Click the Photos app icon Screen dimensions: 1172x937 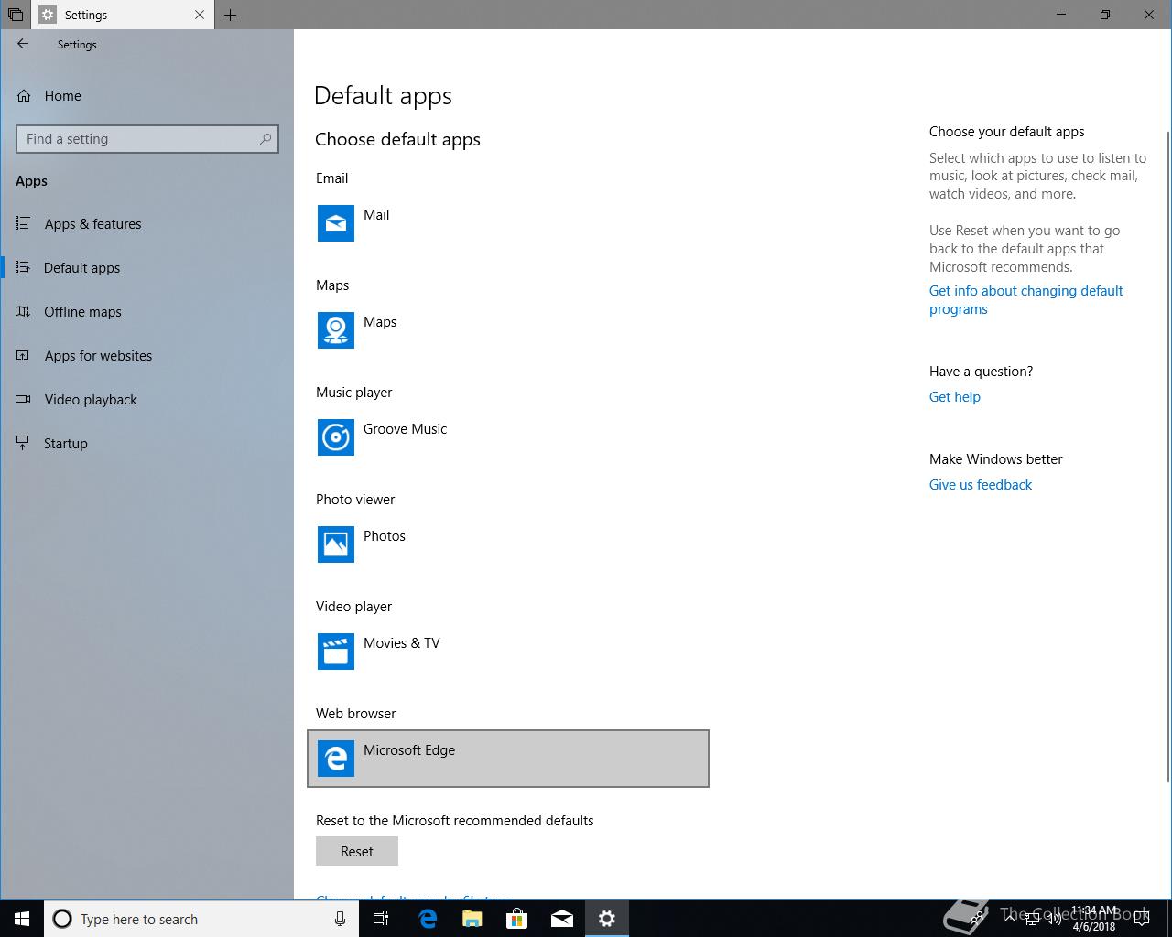(336, 544)
